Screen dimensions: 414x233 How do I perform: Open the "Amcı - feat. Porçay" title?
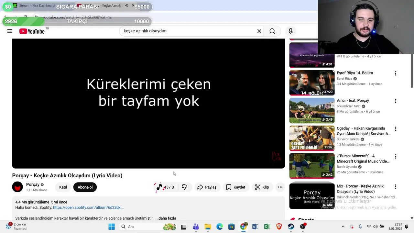coord(353,101)
